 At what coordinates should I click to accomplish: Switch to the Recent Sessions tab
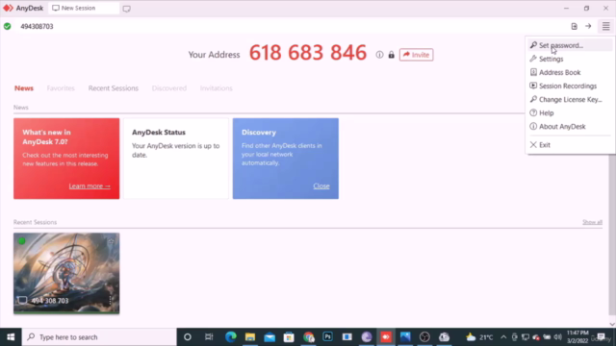tap(114, 88)
